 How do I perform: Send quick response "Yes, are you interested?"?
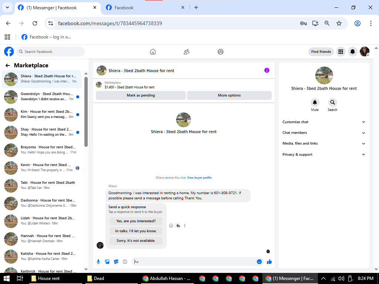(136, 221)
